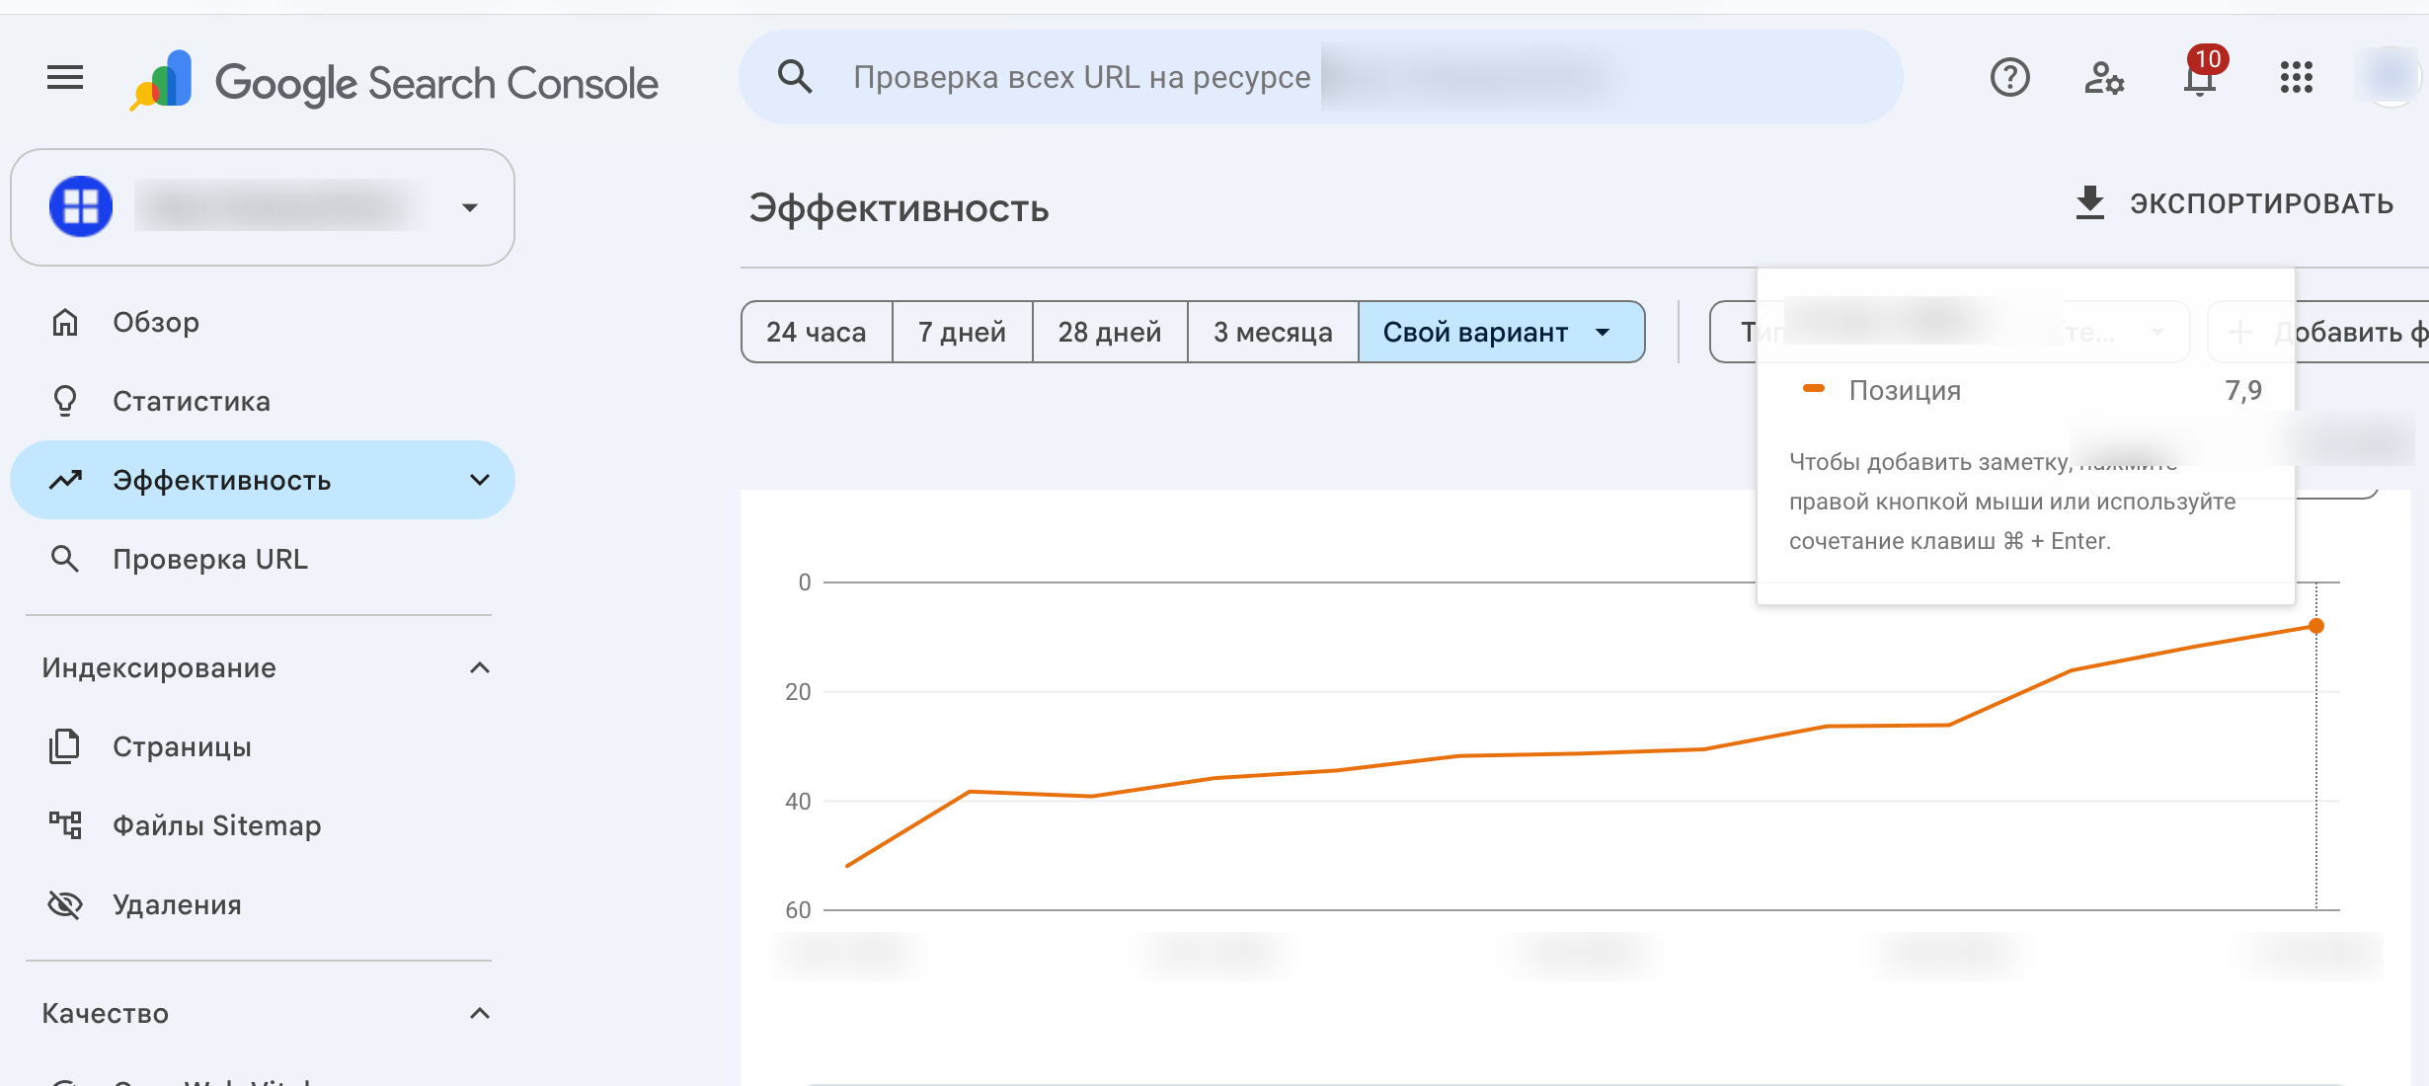Select Эффективность in sidebar
Viewport: 2429px width, 1086px height.
pos(263,480)
